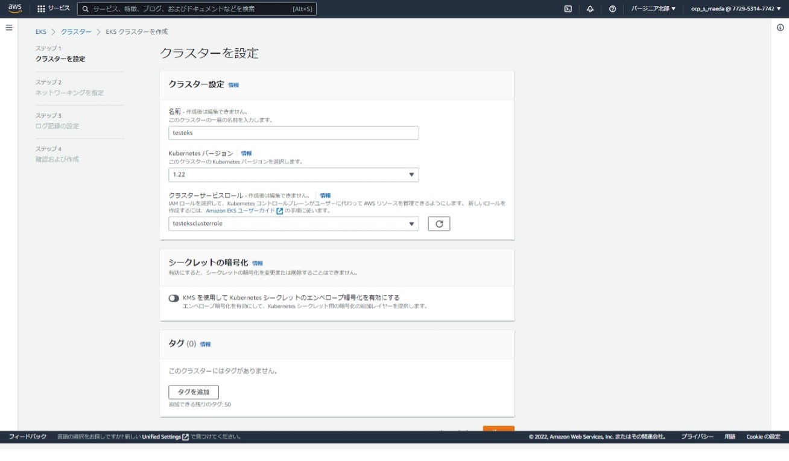Open Cookie の設定 in the footer

click(763, 437)
